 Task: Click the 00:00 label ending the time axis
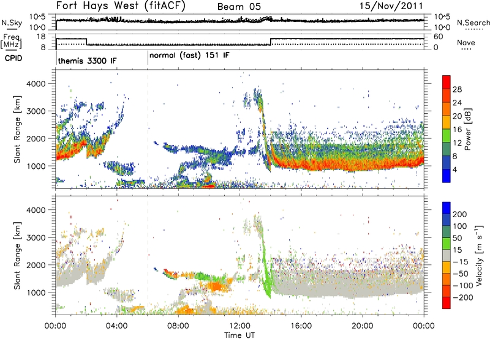click(x=423, y=326)
